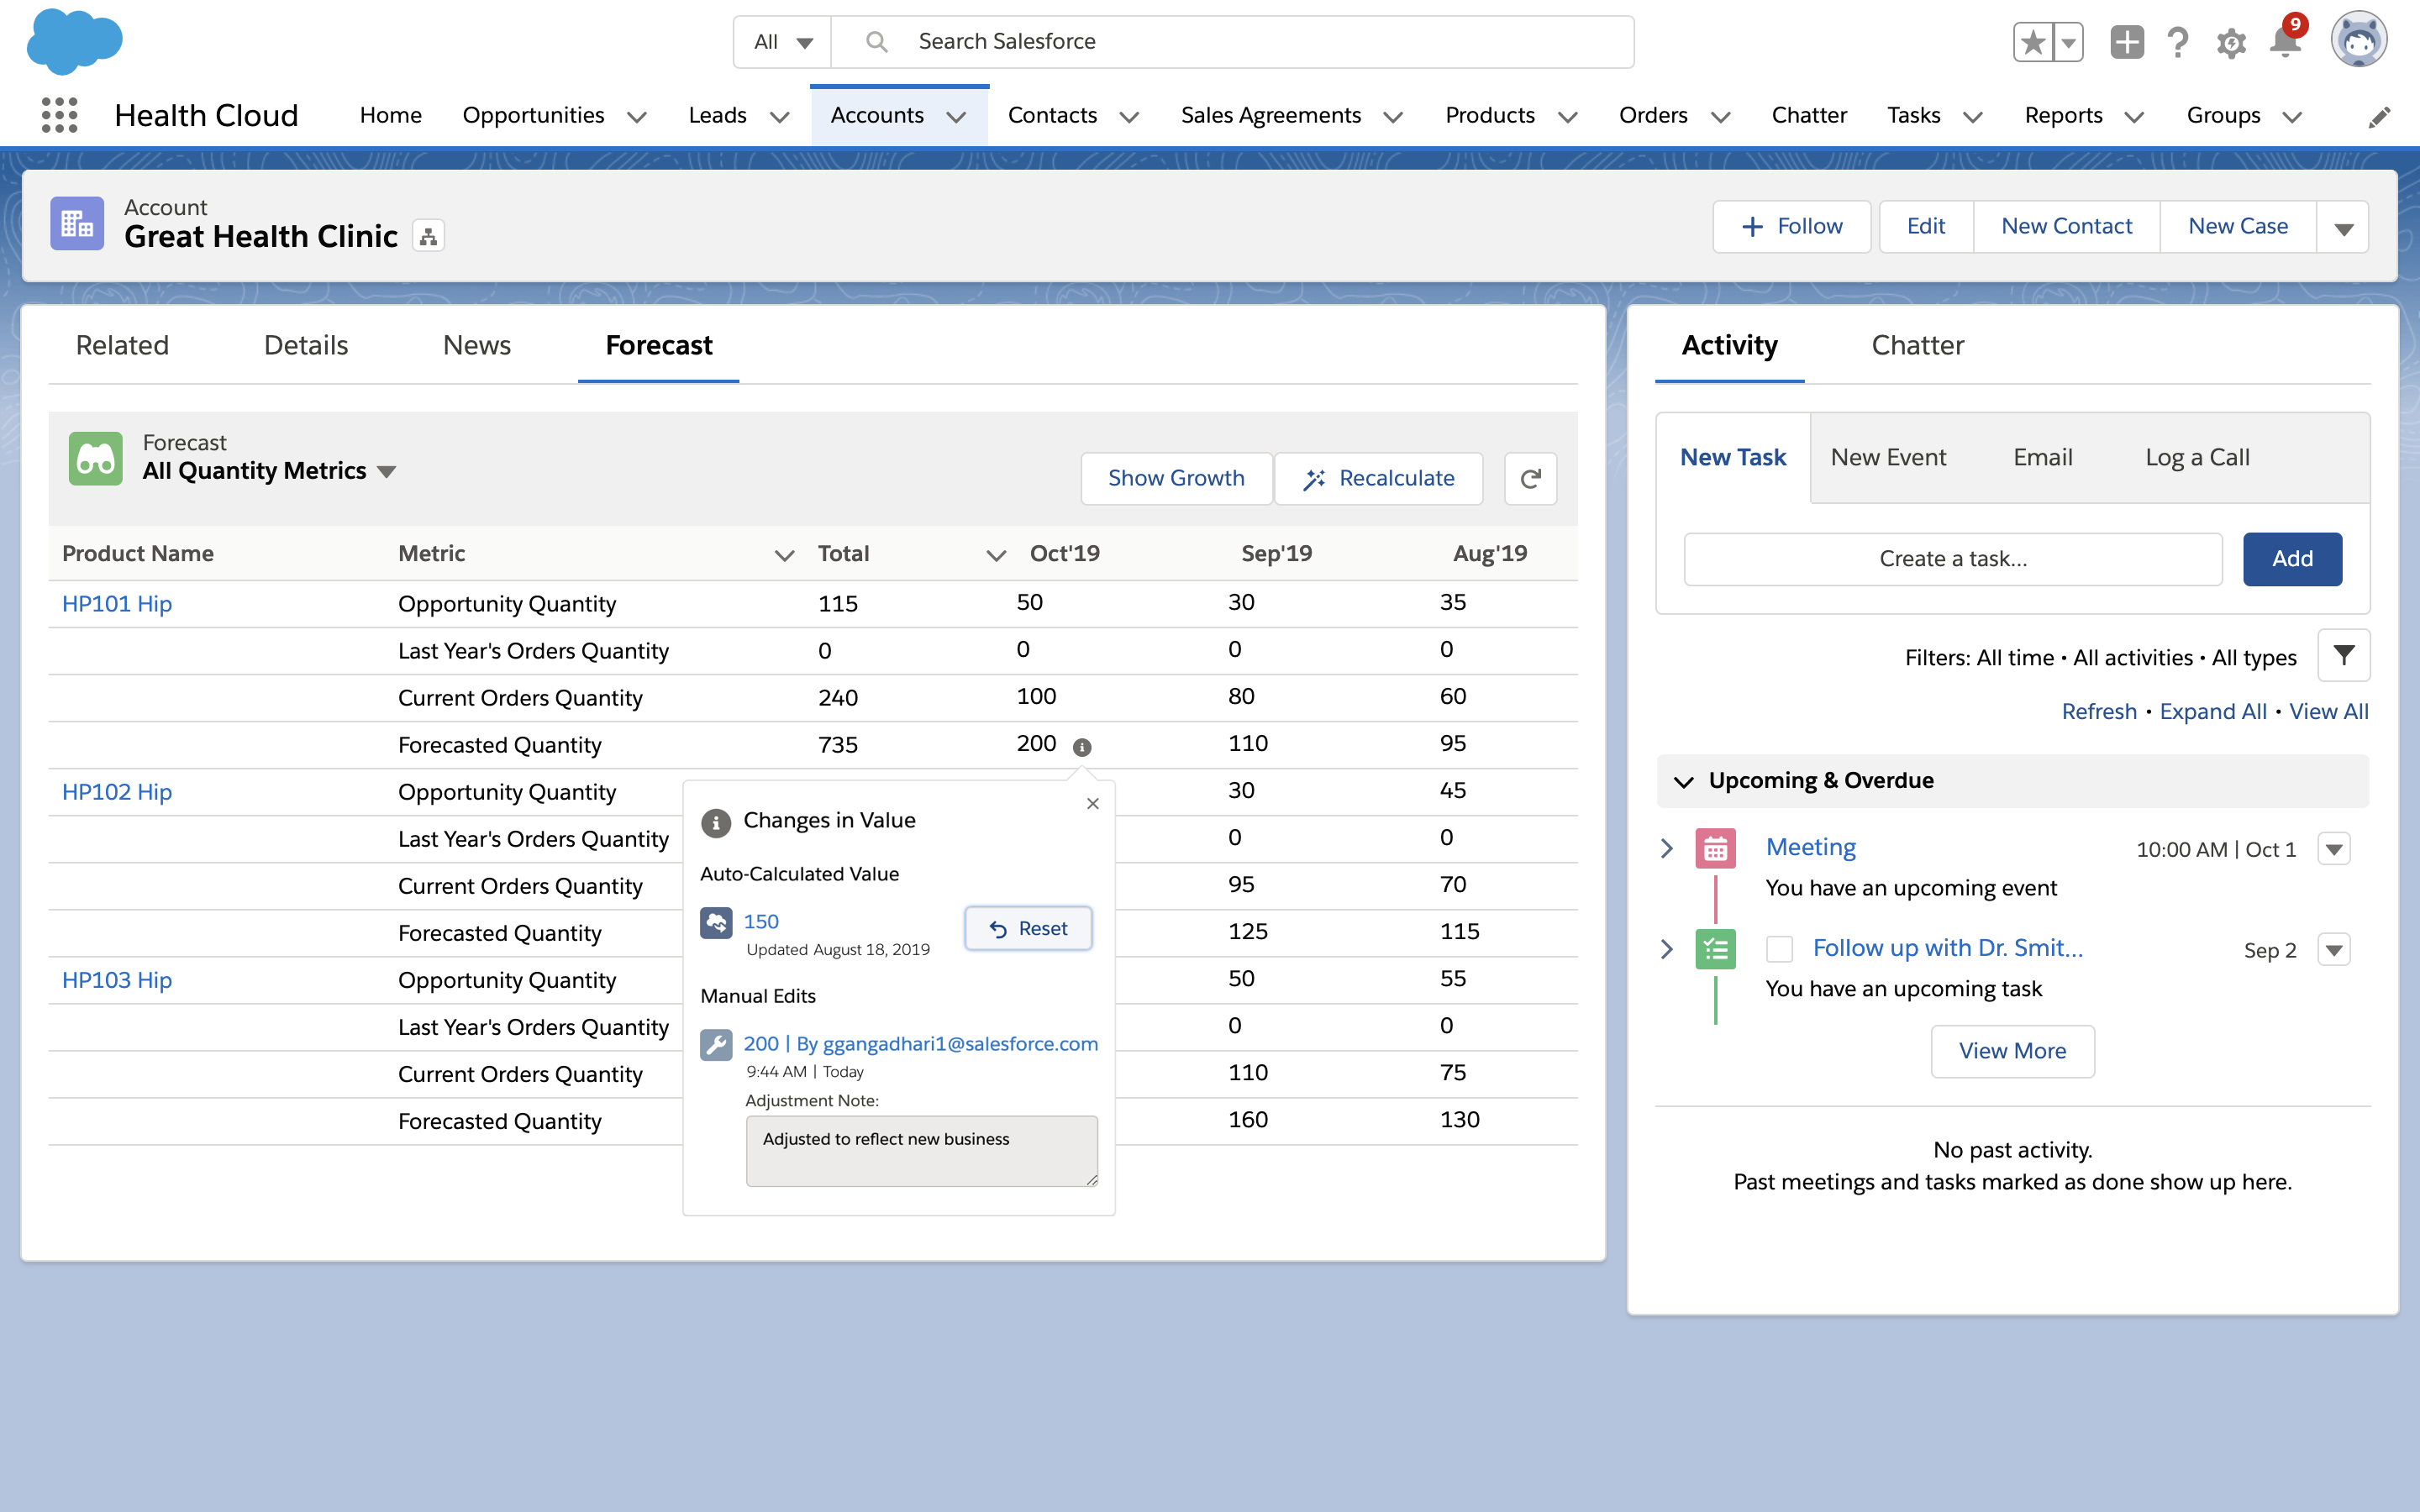Refresh the forecast table
Image resolution: width=2420 pixels, height=1512 pixels.
pyautogui.click(x=1530, y=478)
